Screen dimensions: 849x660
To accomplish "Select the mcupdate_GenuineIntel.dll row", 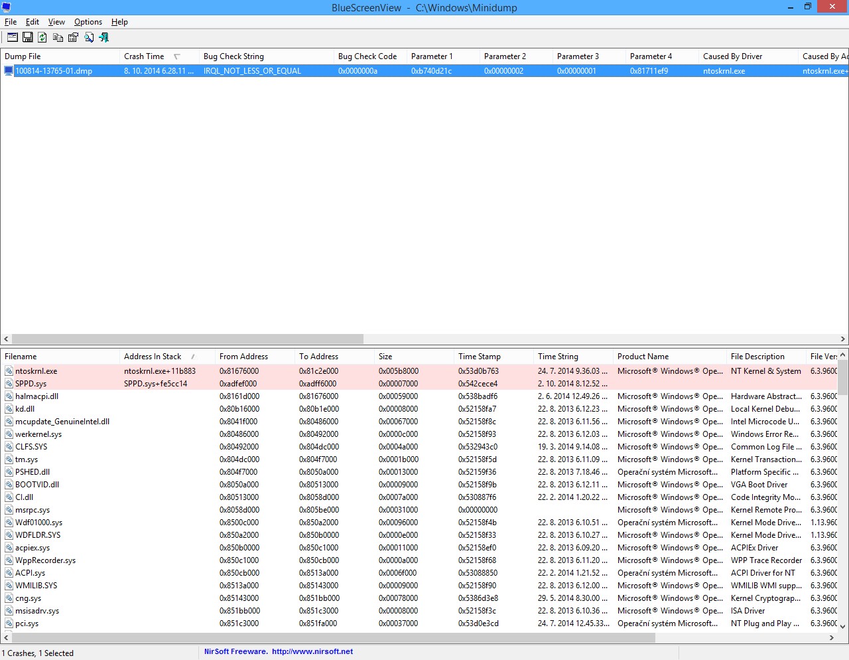I will pos(419,422).
